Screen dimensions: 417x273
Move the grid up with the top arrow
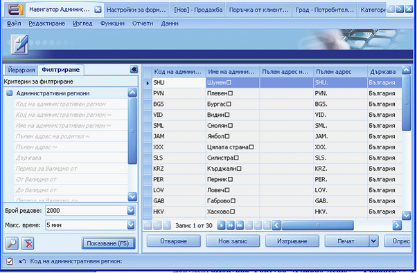coord(407,70)
